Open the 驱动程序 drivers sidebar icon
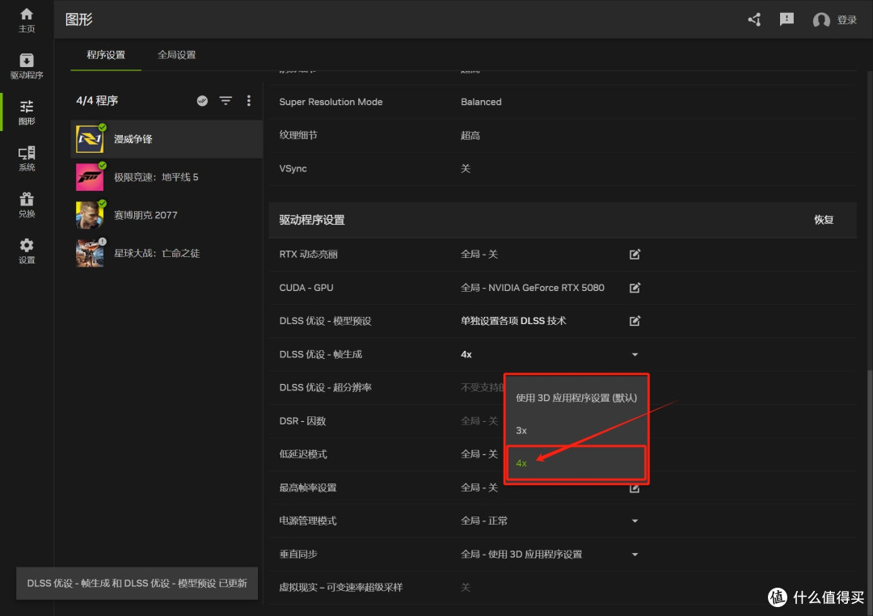This screenshot has width=873, height=616. coord(27,65)
